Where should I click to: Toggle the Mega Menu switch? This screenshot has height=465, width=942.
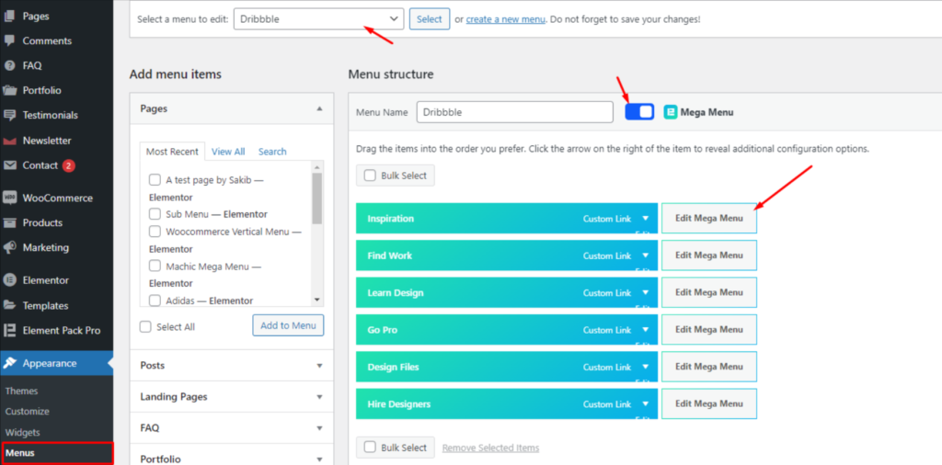[x=638, y=111]
